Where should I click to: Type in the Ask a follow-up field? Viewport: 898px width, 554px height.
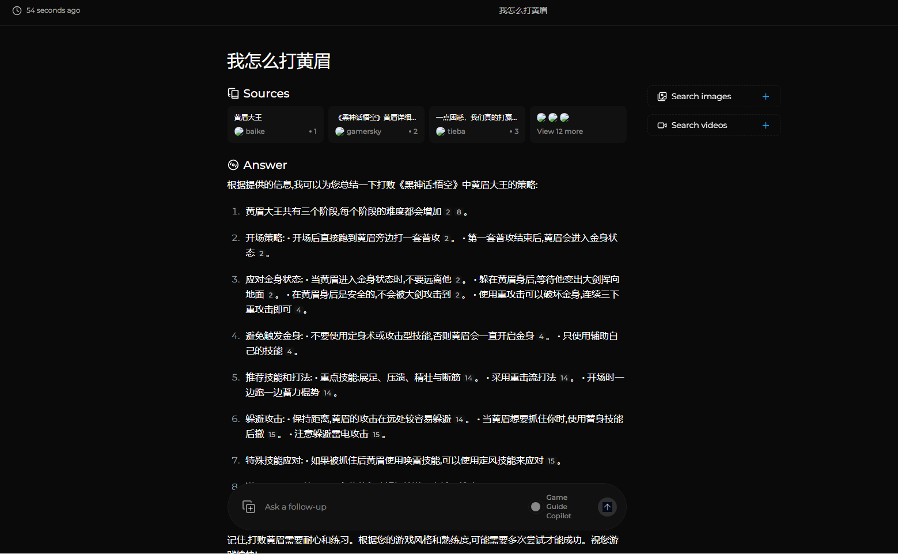click(392, 507)
